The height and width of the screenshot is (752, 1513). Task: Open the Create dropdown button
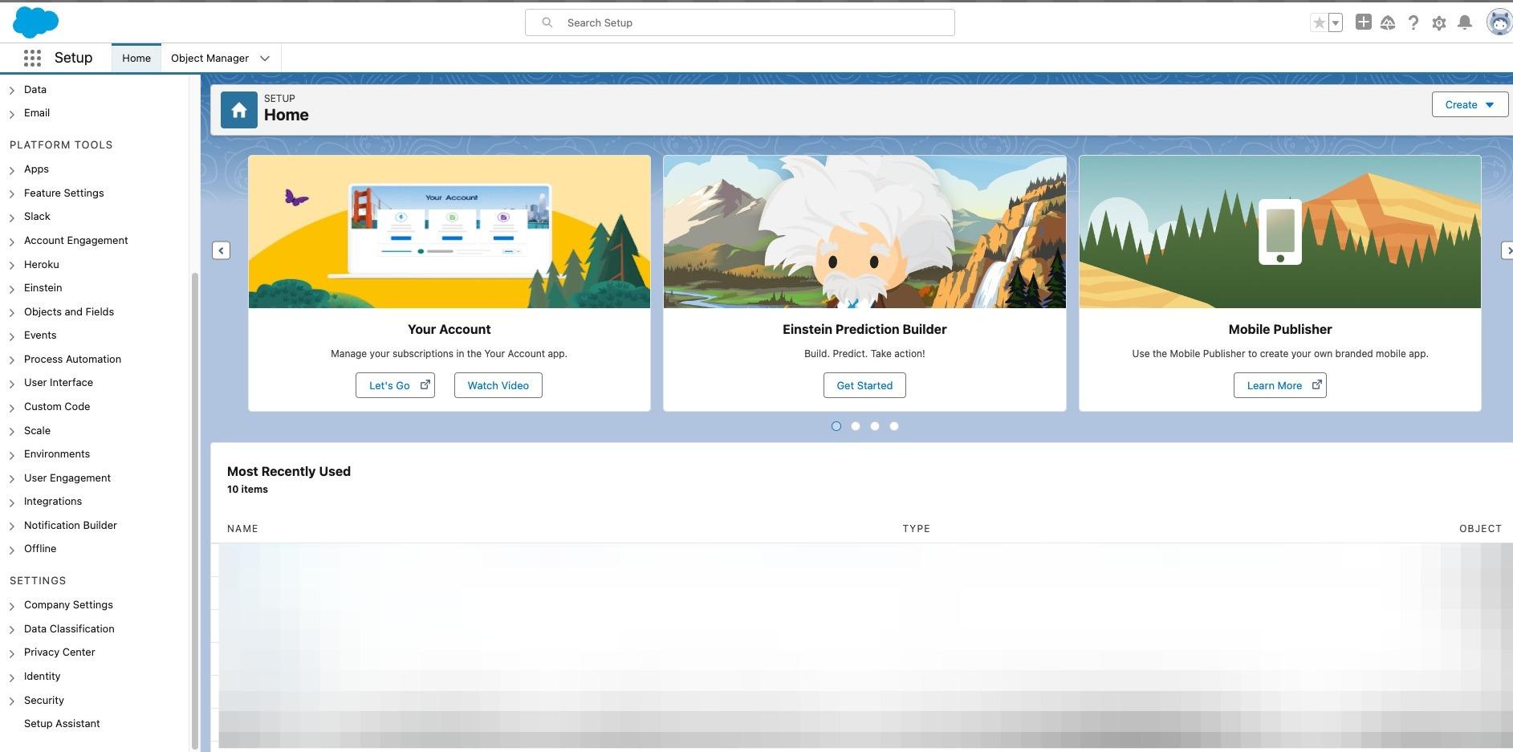click(1470, 104)
